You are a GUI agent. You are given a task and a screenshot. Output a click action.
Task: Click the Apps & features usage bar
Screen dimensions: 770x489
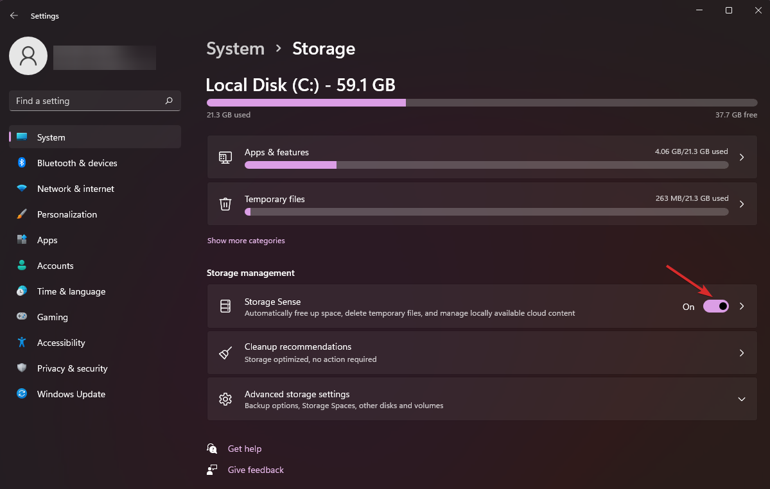click(486, 165)
